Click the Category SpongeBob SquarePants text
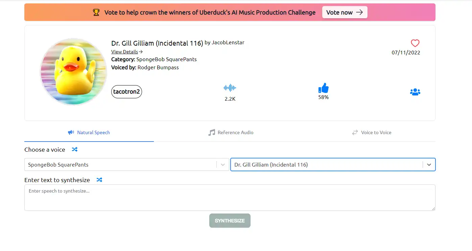Image resolution: width=472 pixels, height=251 pixels. pos(154,59)
